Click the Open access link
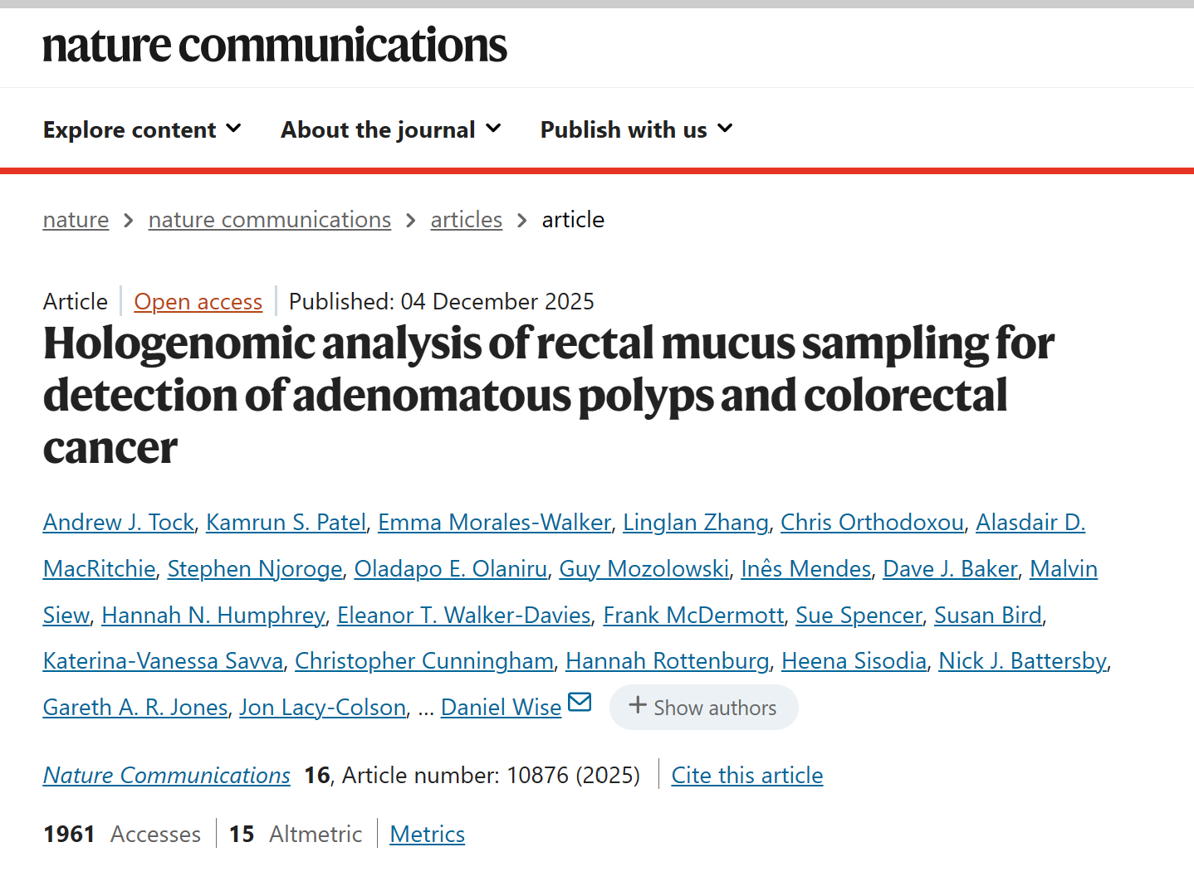 [198, 302]
